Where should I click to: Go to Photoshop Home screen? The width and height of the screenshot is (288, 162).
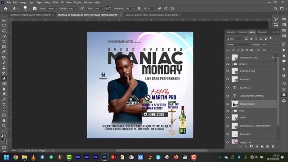point(6,9)
